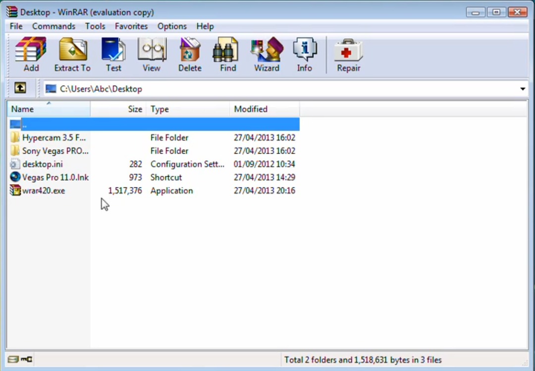Click the 27/04/2013 16:02 date in the Hypercam row
This screenshot has height=371, width=535.
point(265,138)
